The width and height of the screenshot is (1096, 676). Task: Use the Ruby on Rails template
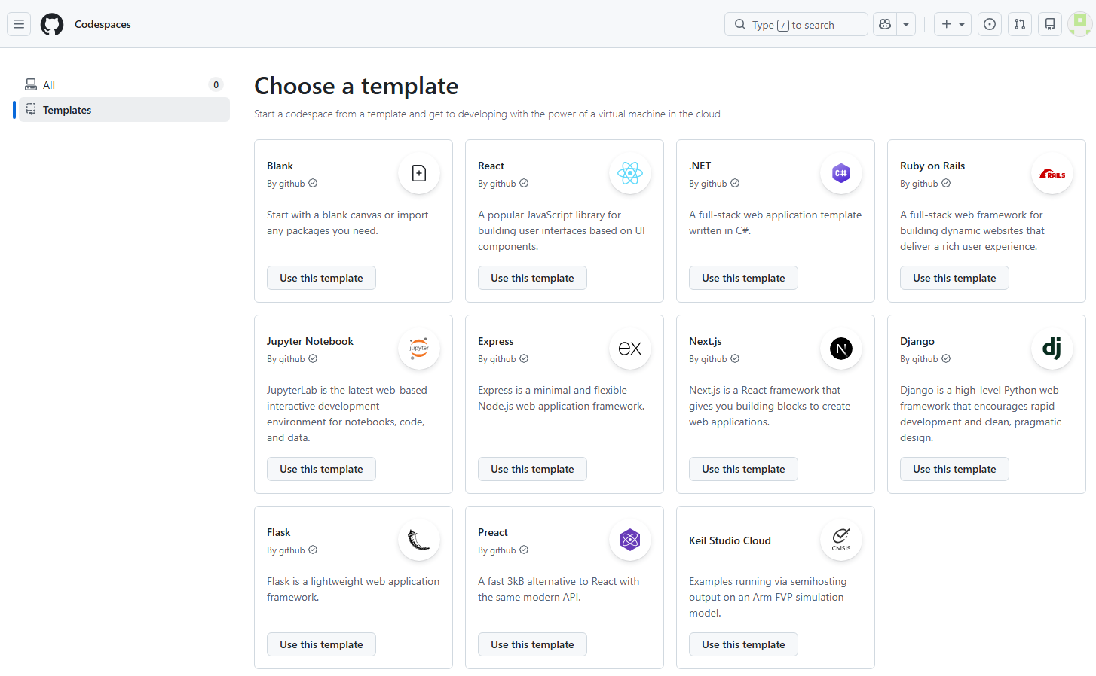pos(954,278)
